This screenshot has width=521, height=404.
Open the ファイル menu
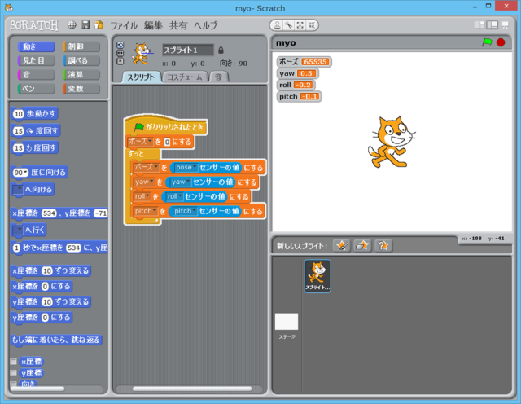[x=124, y=25]
